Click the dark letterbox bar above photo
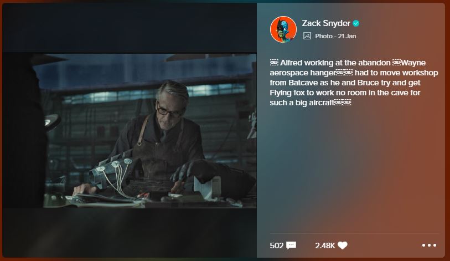 click(x=130, y=28)
